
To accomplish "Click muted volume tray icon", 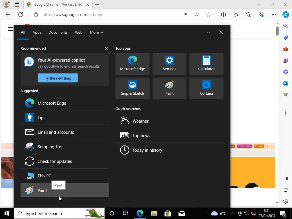I will point(253,213).
